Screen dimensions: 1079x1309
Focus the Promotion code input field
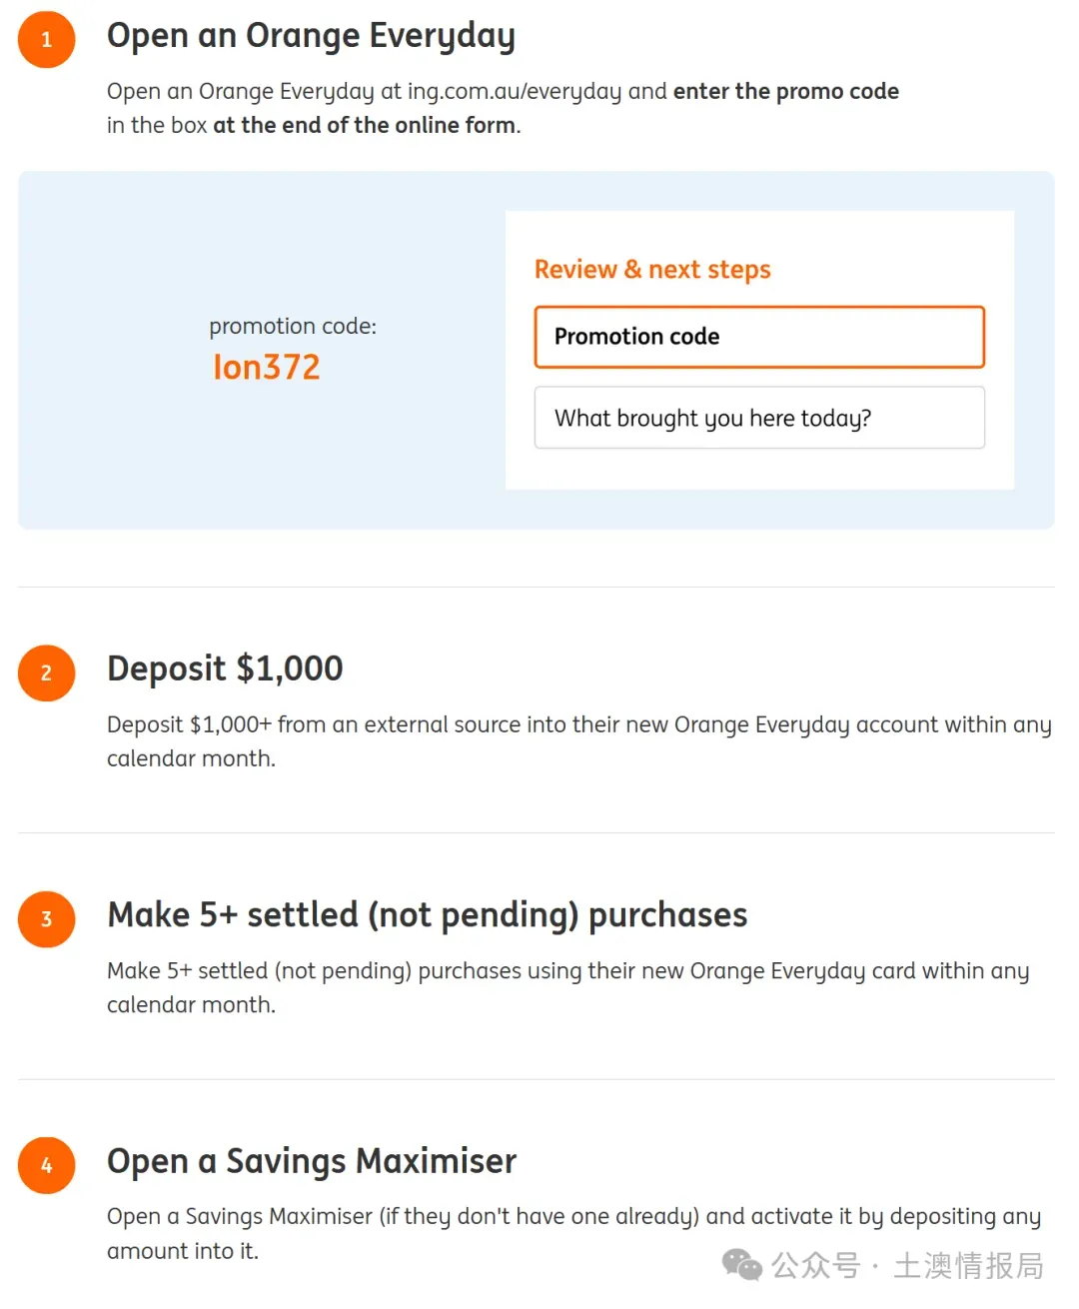(759, 337)
